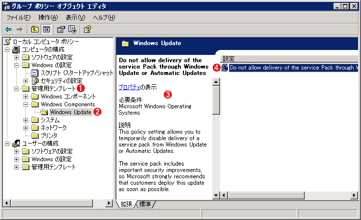
Task: Expand the Windows コンポーネント node
Action: 26,97
